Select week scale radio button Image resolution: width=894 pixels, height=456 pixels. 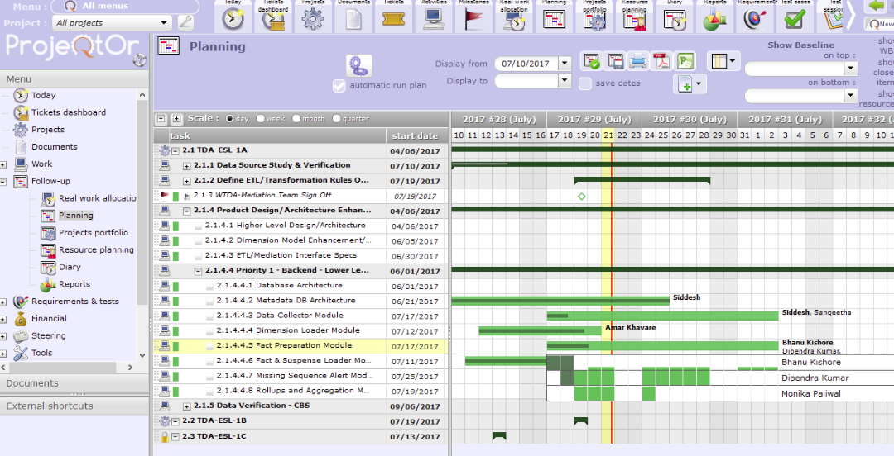click(x=261, y=119)
